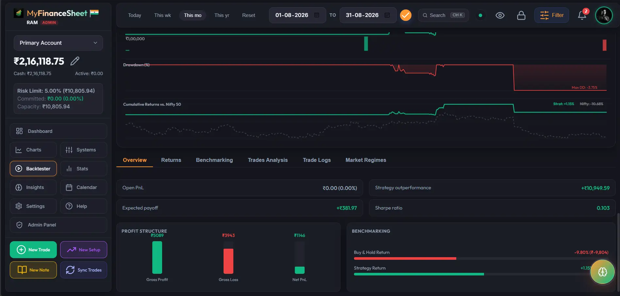Click the Sharpe ratio value 0.103
Viewport: 620px width, 296px height.
603,208
